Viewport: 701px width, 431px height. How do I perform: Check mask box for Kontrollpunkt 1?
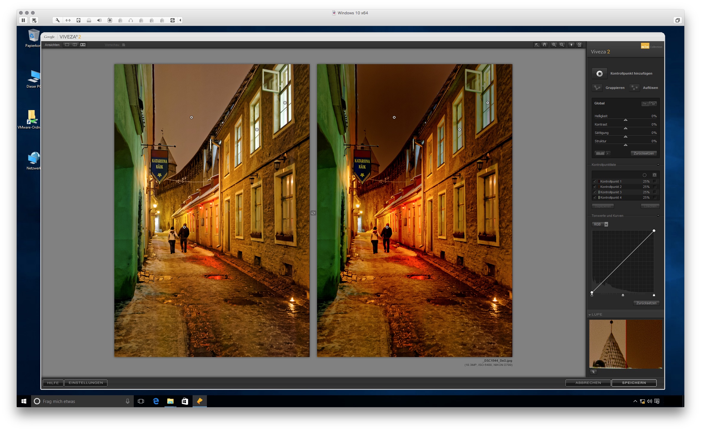[x=654, y=181]
